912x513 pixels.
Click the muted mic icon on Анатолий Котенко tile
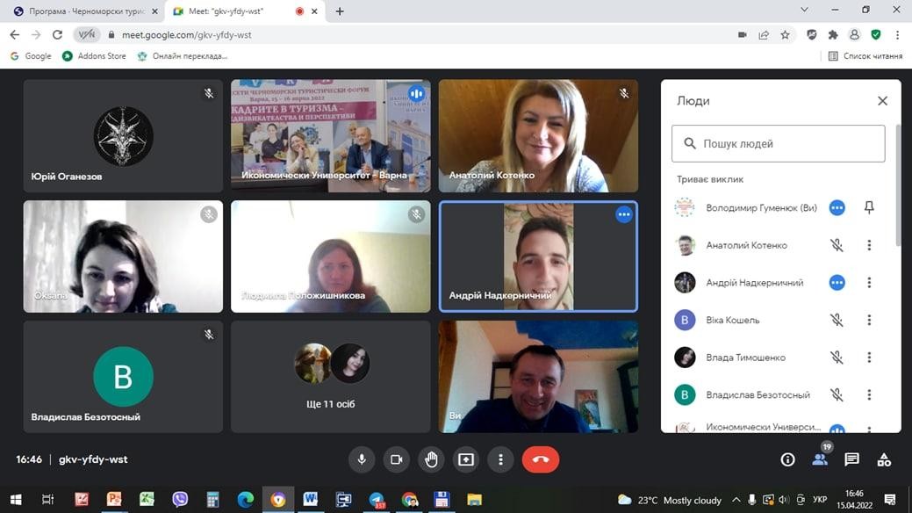pos(623,93)
